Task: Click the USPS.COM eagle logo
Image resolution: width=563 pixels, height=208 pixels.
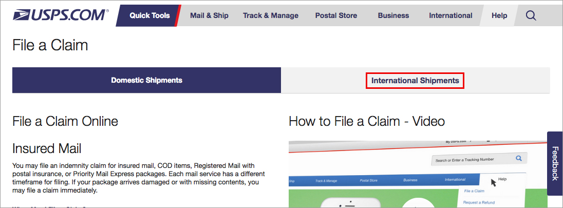Action: pos(60,15)
